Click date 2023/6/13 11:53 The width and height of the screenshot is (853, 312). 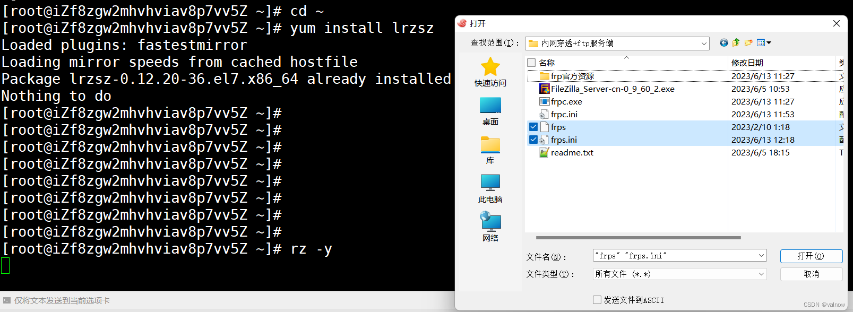click(x=763, y=114)
